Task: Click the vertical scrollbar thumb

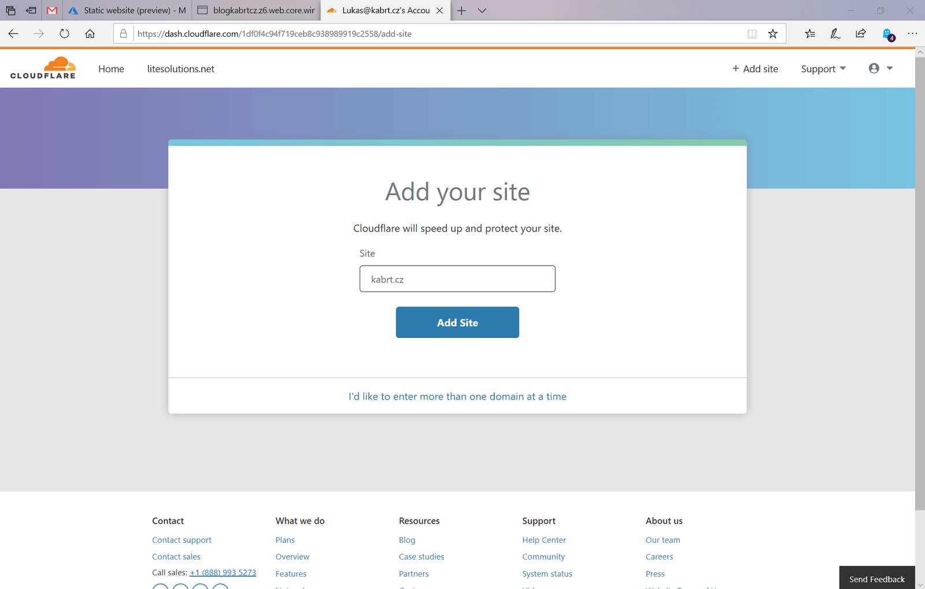Action: pos(920,283)
